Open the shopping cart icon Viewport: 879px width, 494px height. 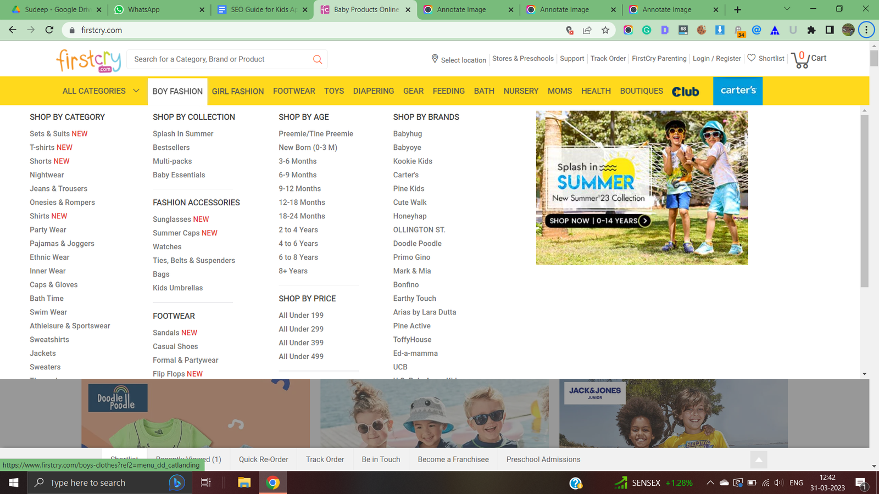[x=800, y=59]
